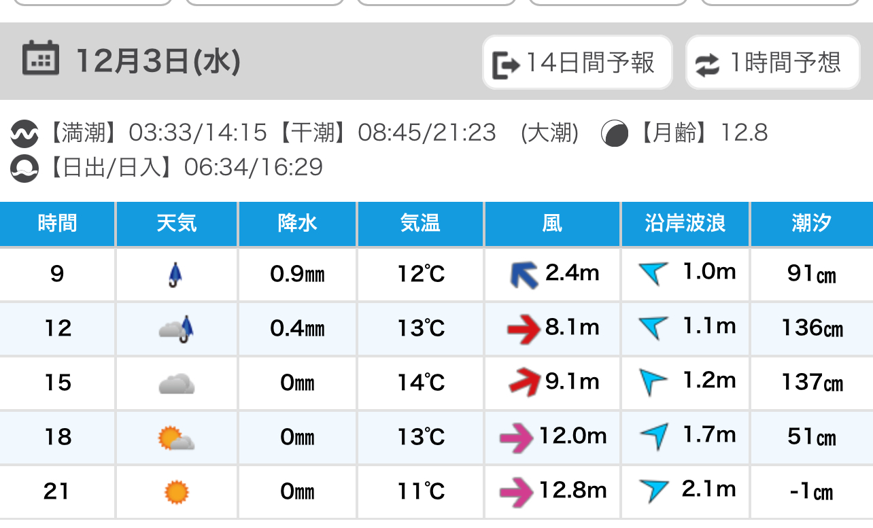Screen dimensions: 873x528
Task: Click the moon phase icon beside 月齢
Action: (x=615, y=133)
